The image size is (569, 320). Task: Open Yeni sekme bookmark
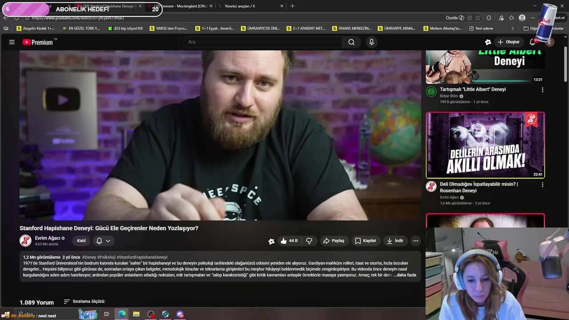click(481, 28)
